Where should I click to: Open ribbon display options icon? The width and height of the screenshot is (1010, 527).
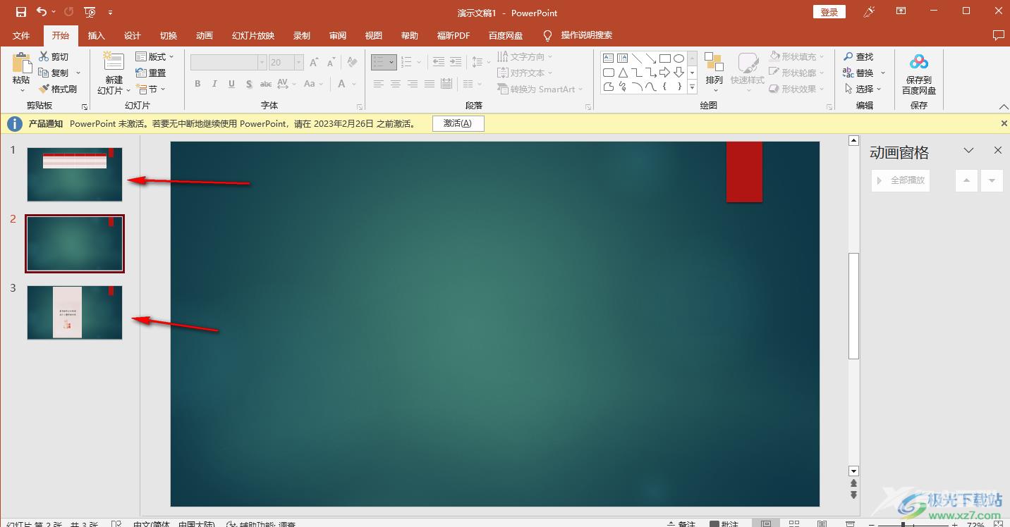pyautogui.click(x=901, y=11)
